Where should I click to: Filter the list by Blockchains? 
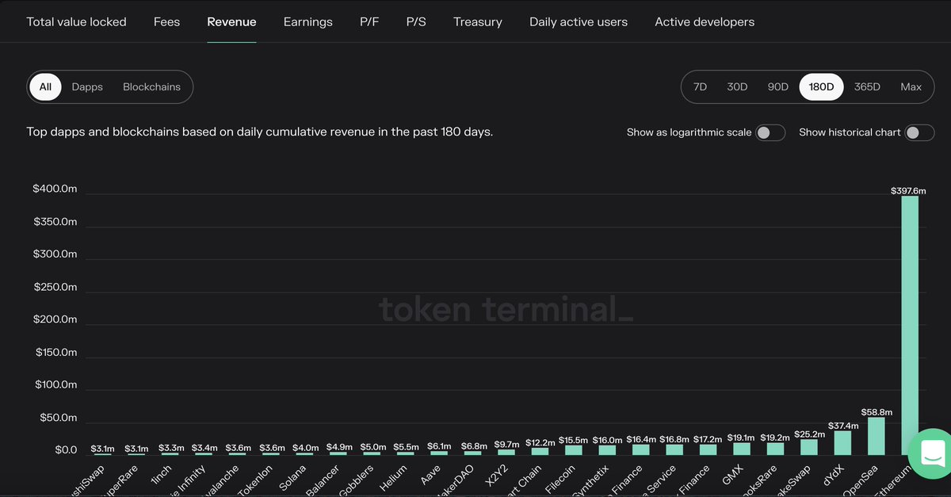[151, 86]
